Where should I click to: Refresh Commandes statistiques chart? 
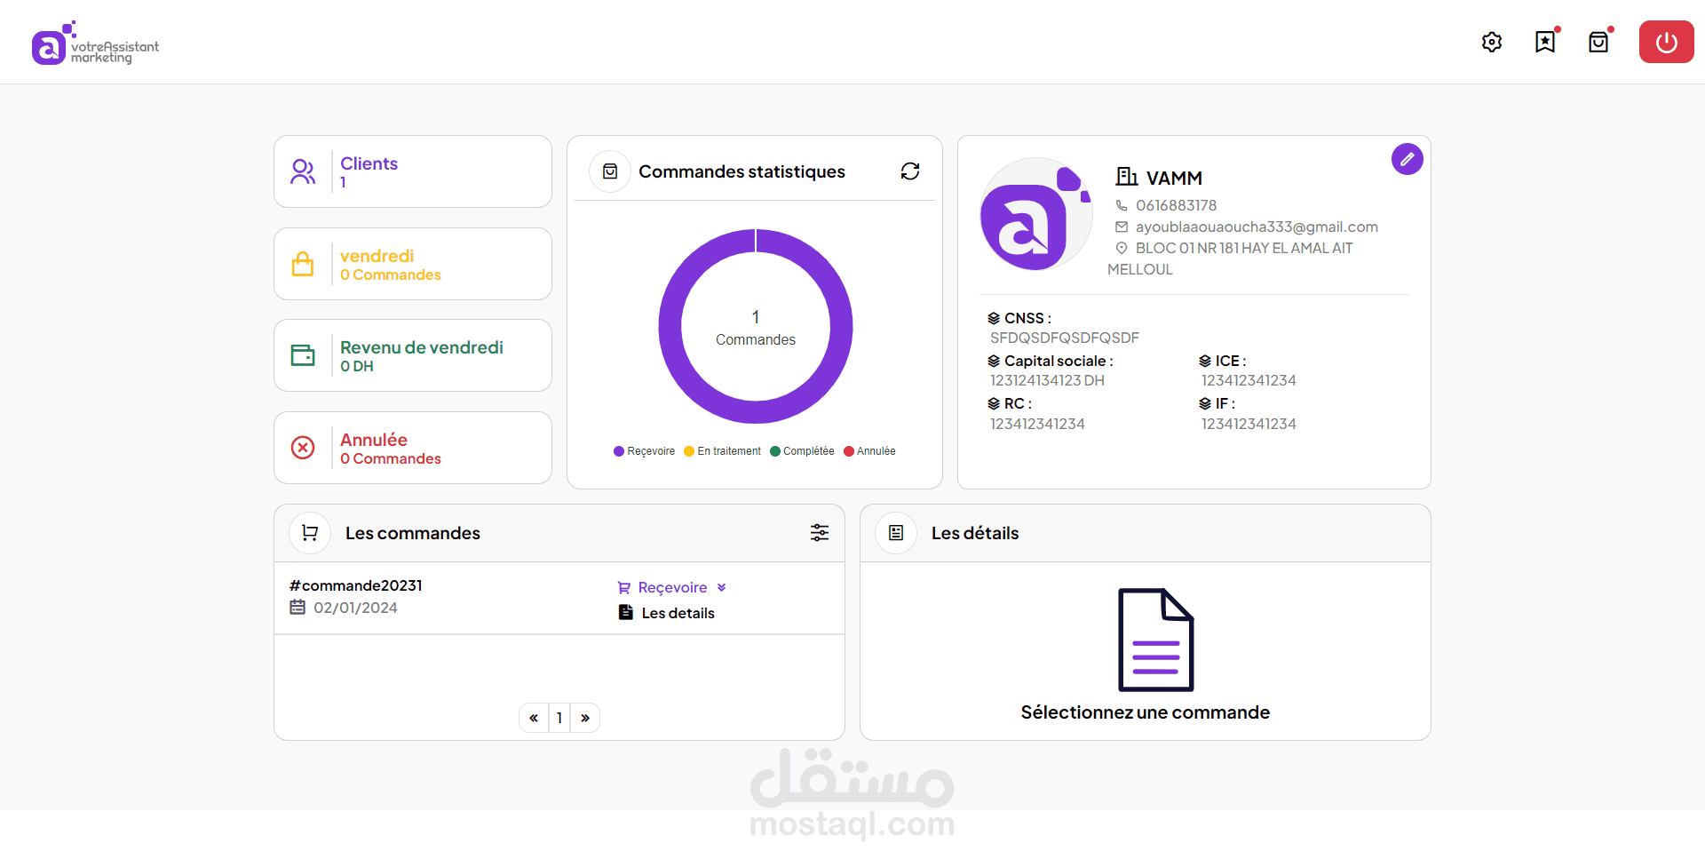[x=910, y=171]
